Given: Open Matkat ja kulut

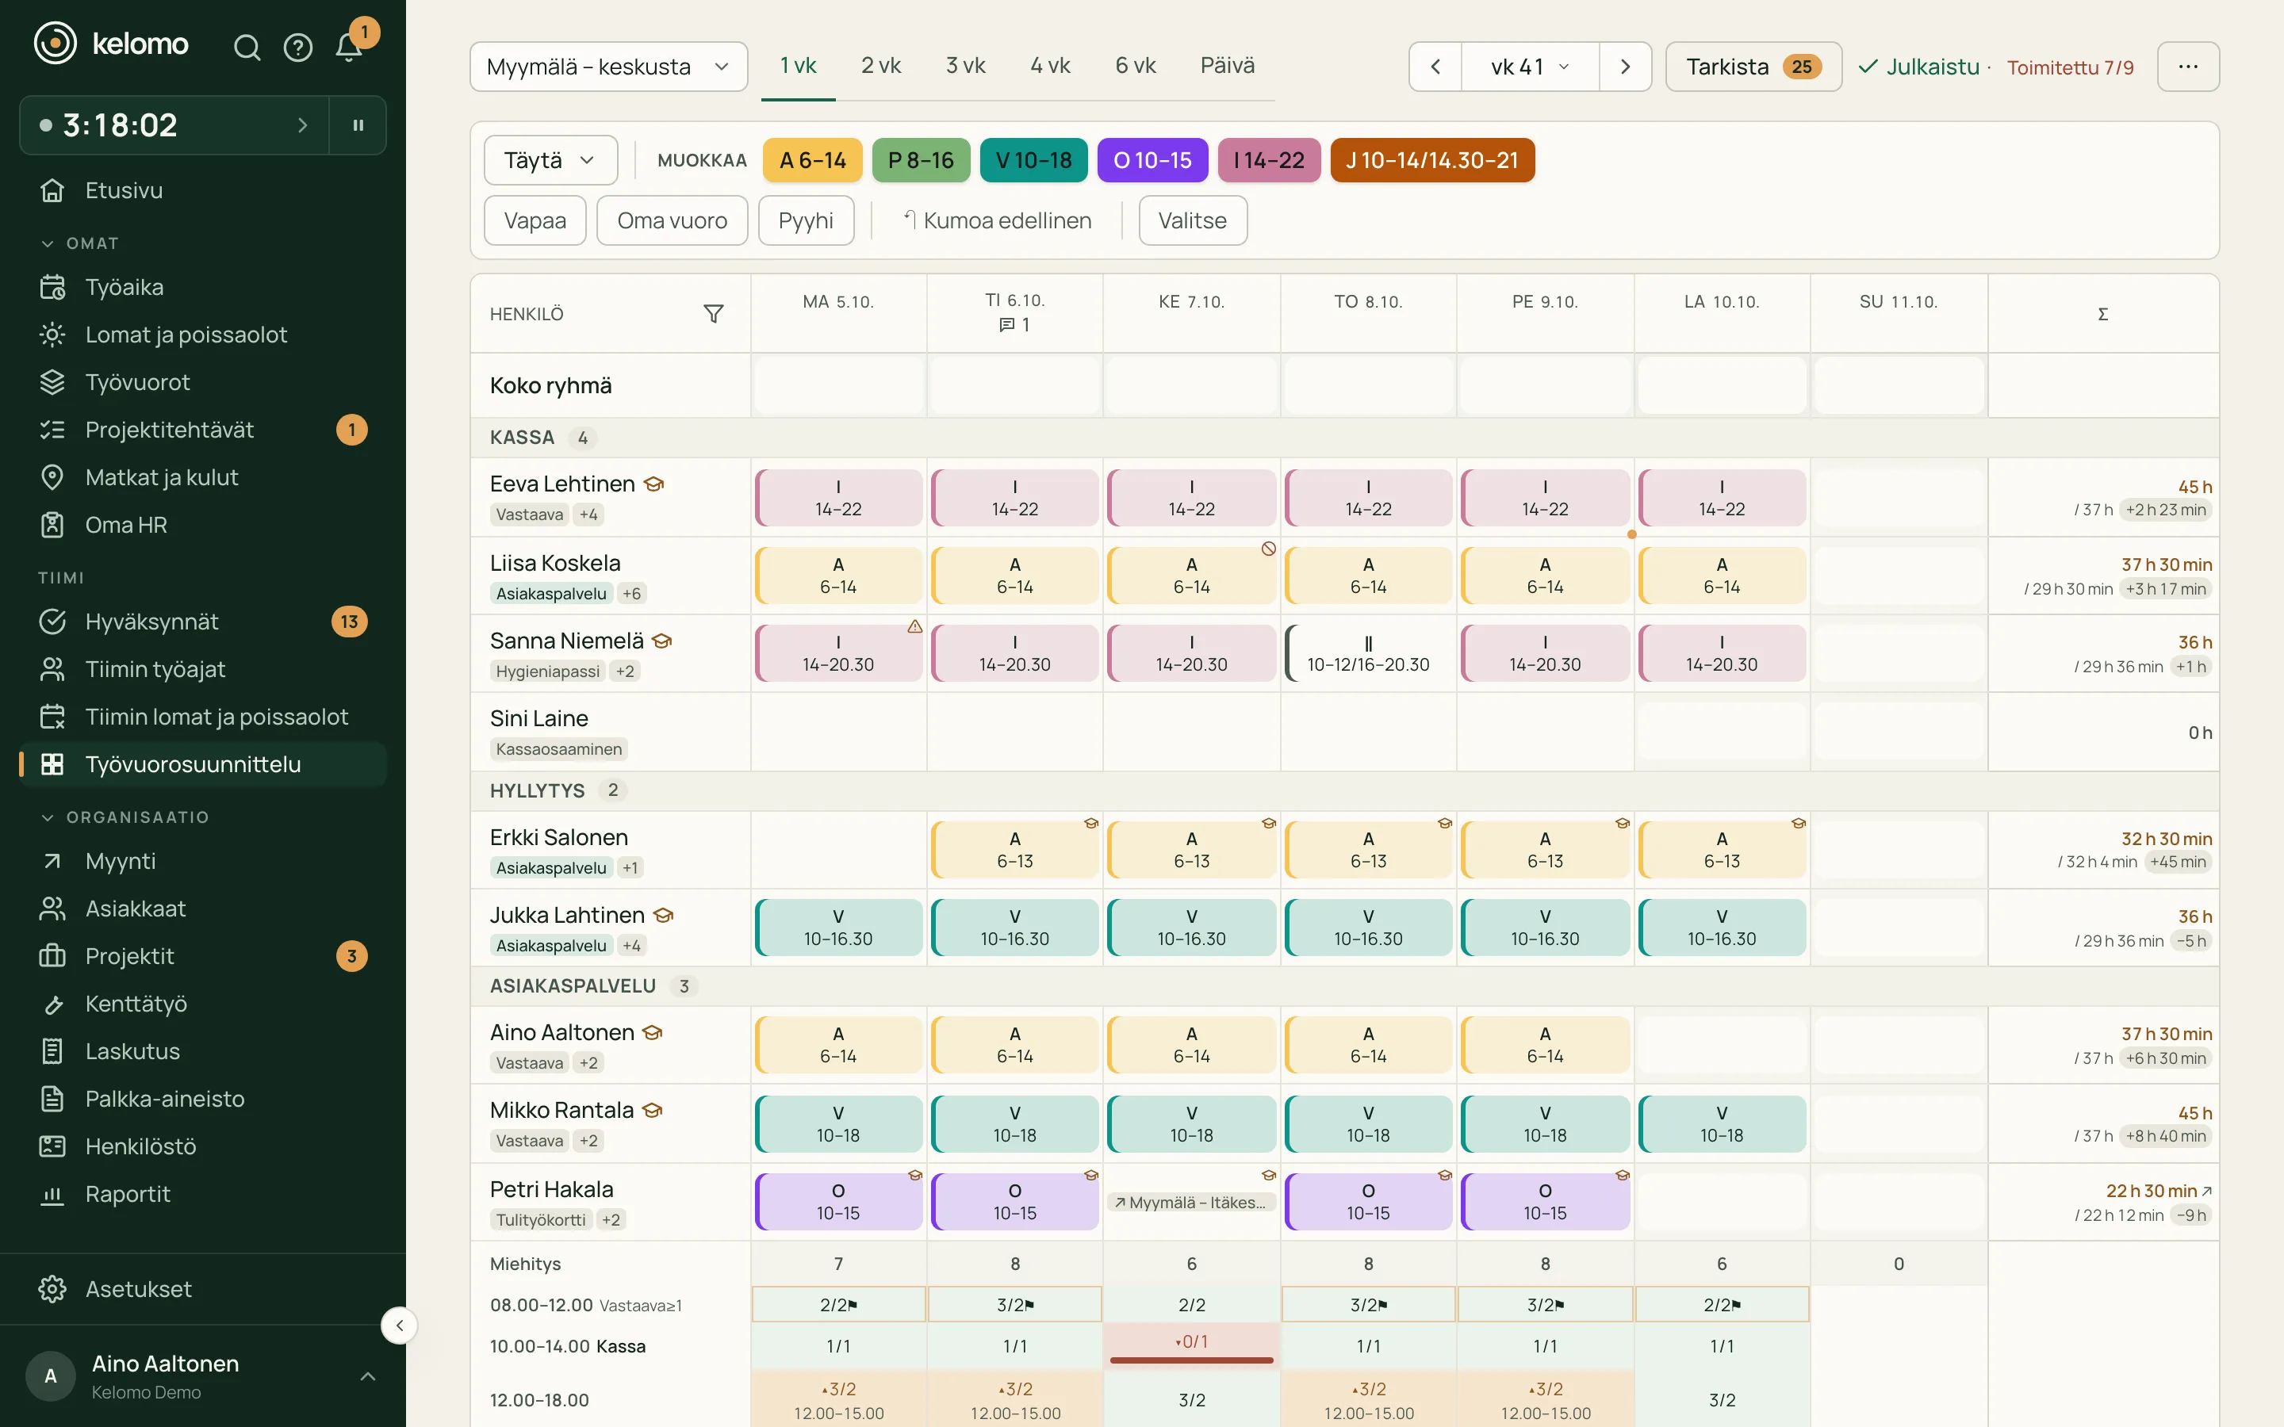Looking at the screenshot, I should (203, 477).
